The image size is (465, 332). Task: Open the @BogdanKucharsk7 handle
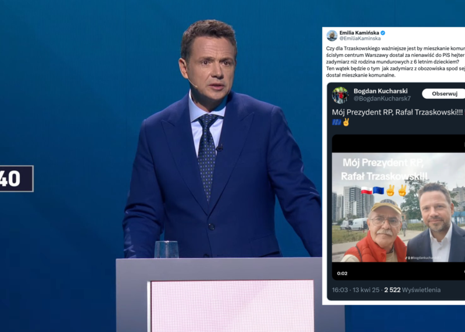pyautogui.click(x=382, y=98)
